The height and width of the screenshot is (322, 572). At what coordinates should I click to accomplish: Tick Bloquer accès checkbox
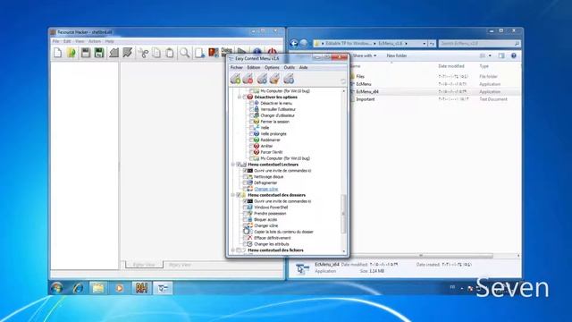tap(245, 219)
